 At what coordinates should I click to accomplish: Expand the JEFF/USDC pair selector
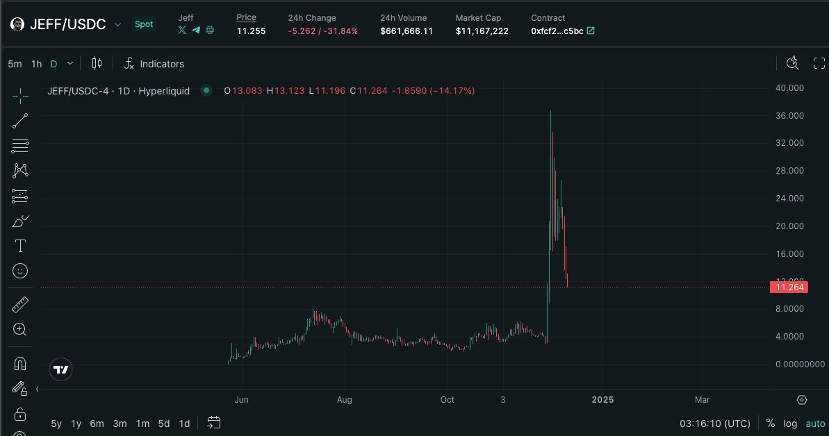click(117, 24)
